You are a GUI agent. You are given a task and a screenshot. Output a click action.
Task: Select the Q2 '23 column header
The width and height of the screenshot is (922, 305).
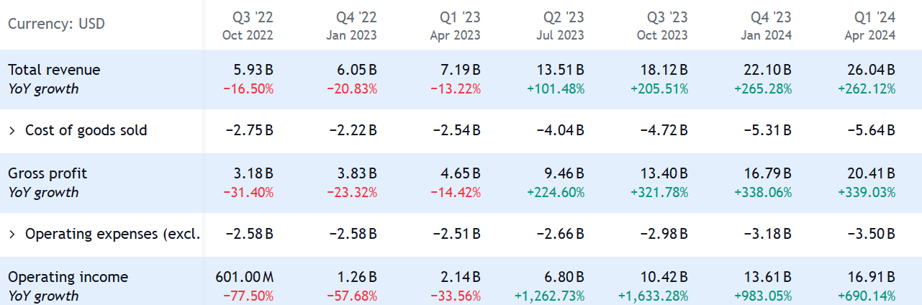coord(563,25)
